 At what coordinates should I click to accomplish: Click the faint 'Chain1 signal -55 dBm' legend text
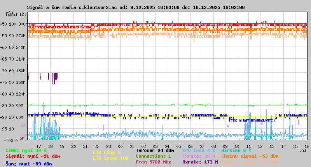coord(250,162)
